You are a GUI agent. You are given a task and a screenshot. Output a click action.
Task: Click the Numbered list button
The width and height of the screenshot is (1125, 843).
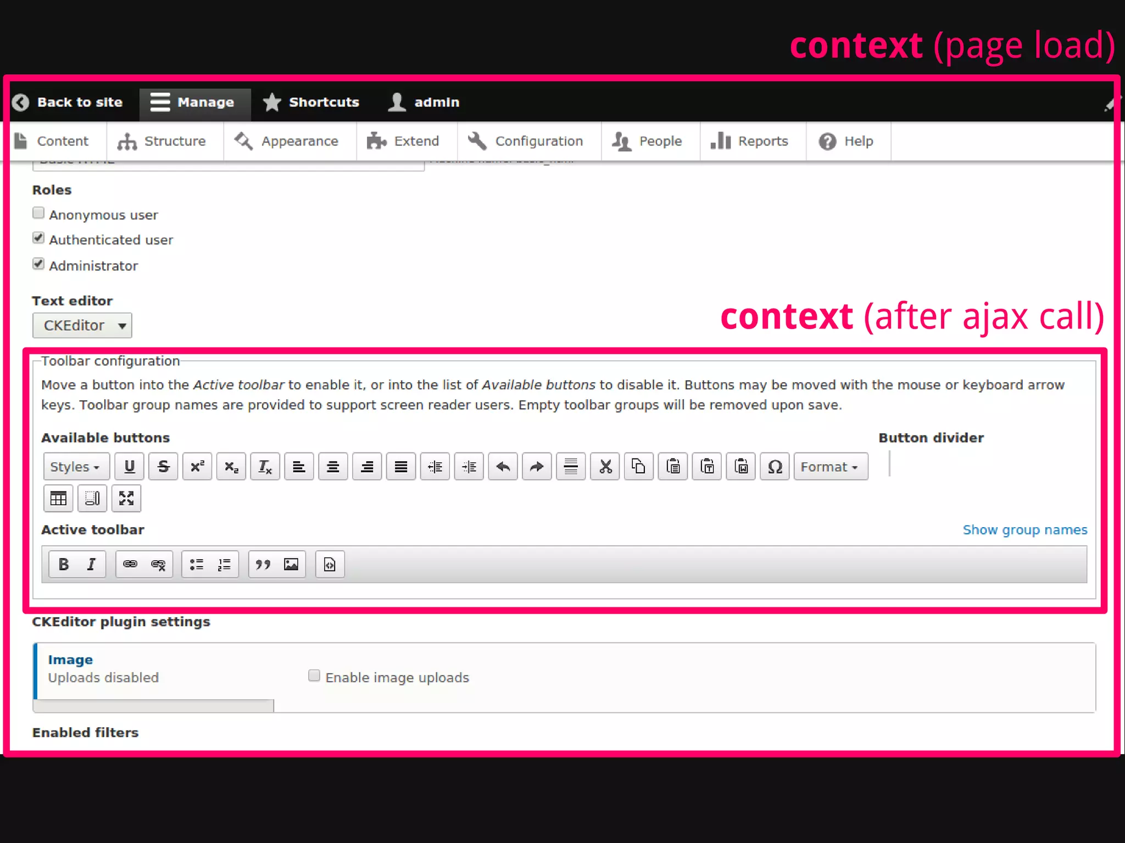[224, 564]
